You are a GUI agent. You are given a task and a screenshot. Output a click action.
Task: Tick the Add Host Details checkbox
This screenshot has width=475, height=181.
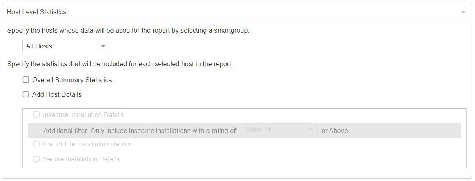click(26, 94)
